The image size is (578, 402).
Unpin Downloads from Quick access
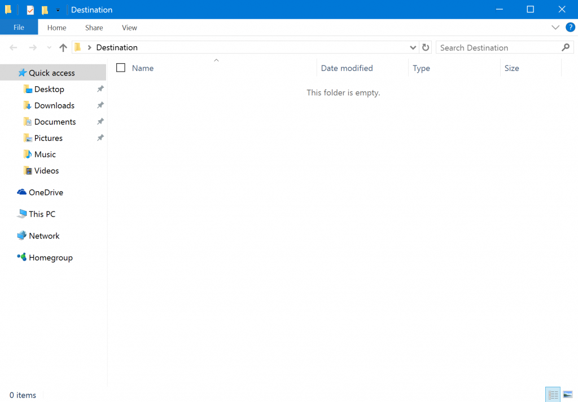100,105
